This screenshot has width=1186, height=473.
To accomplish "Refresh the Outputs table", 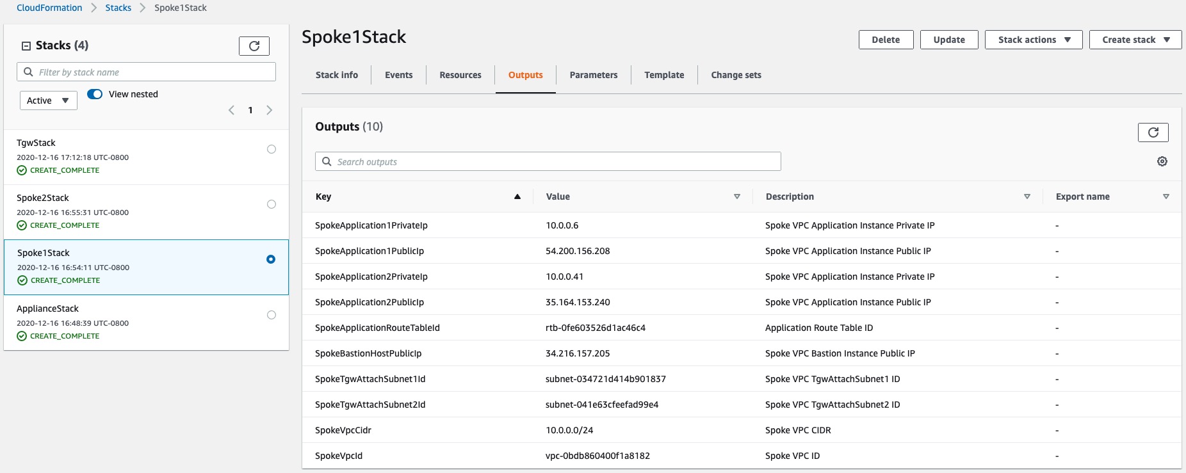I will [1153, 132].
